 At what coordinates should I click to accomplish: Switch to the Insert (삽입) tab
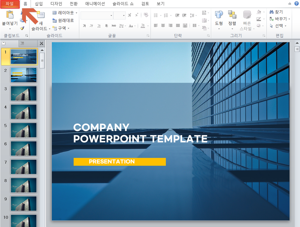39,4
